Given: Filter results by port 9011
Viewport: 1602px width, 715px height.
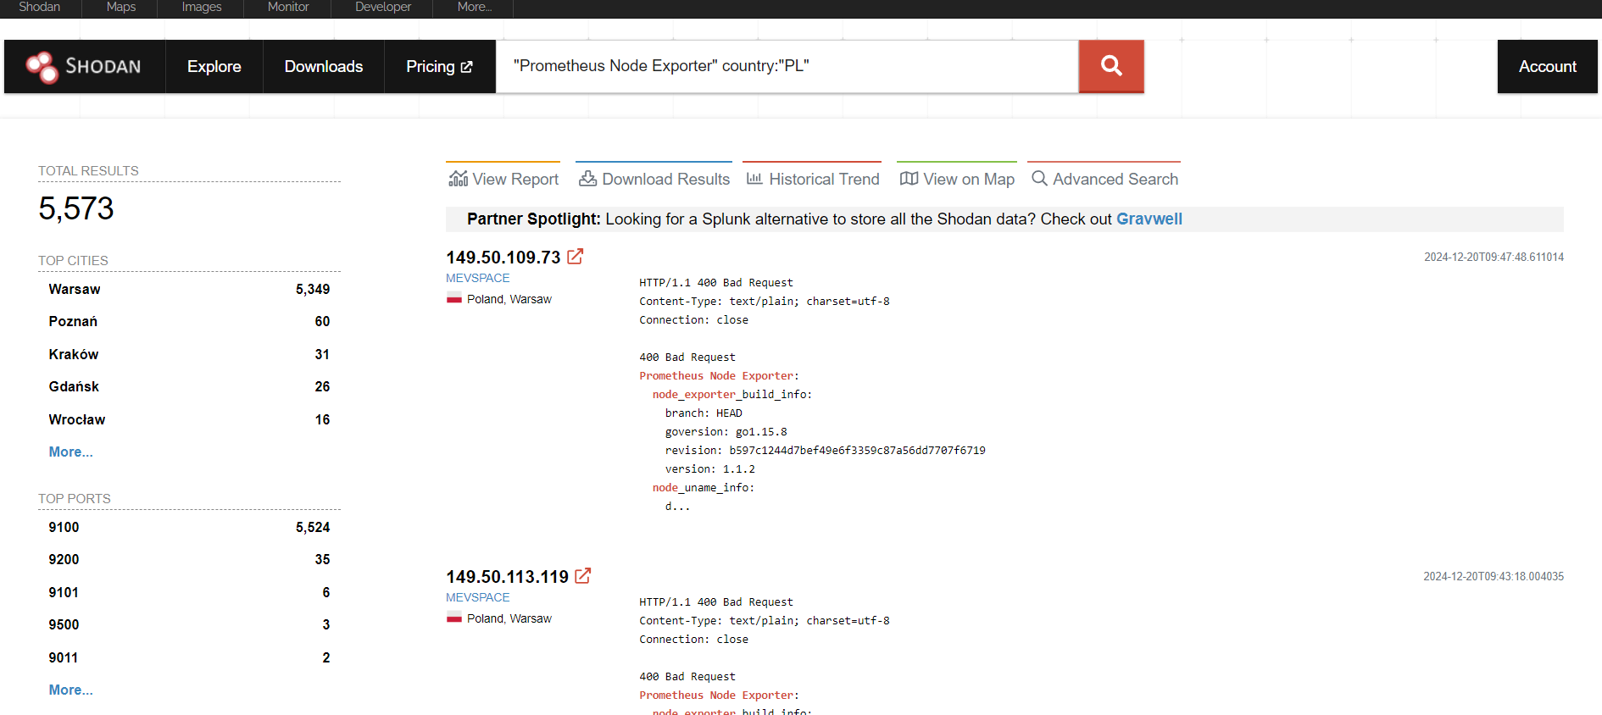Looking at the screenshot, I should pos(64,657).
